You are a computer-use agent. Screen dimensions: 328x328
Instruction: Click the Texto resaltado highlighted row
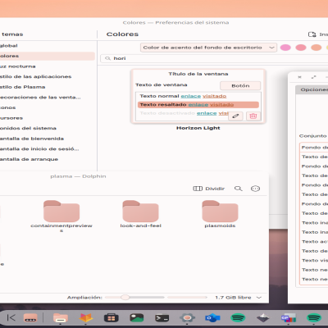[x=198, y=105]
